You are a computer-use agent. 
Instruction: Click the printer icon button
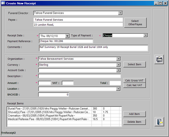click(x=159, y=59)
